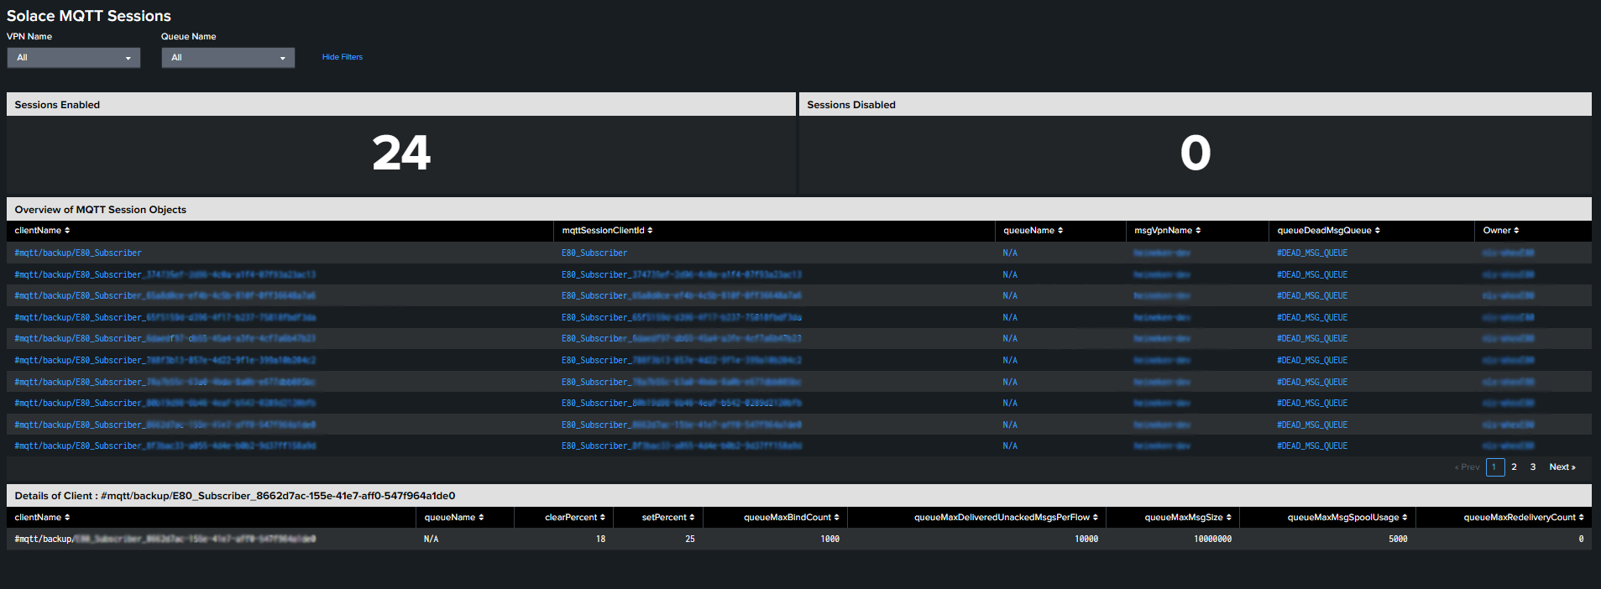Click the unacked msgs per flow value 10000
This screenshot has width=1601, height=589.
[1086, 539]
